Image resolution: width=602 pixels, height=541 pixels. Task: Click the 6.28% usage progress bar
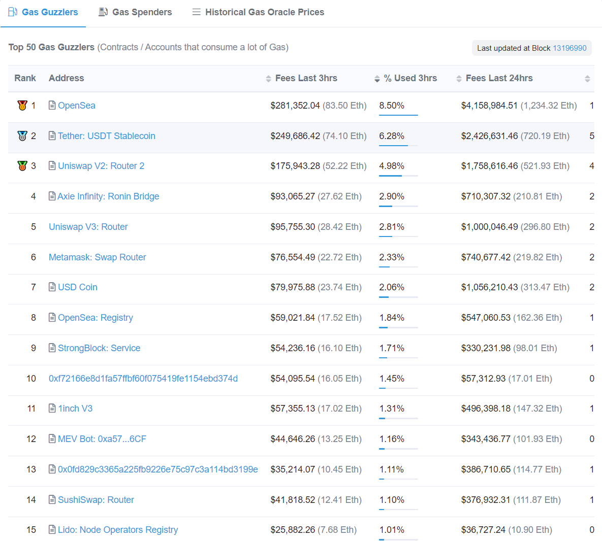[x=398, y=145]
